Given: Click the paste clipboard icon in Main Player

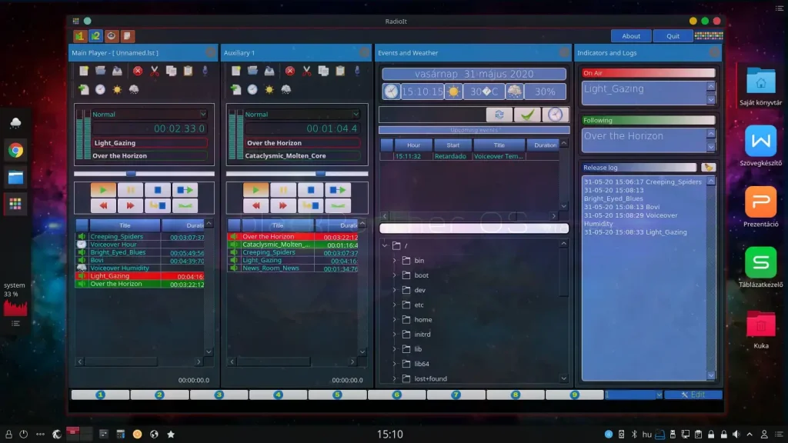Looking at the screenshot, I should click(188, 71).
